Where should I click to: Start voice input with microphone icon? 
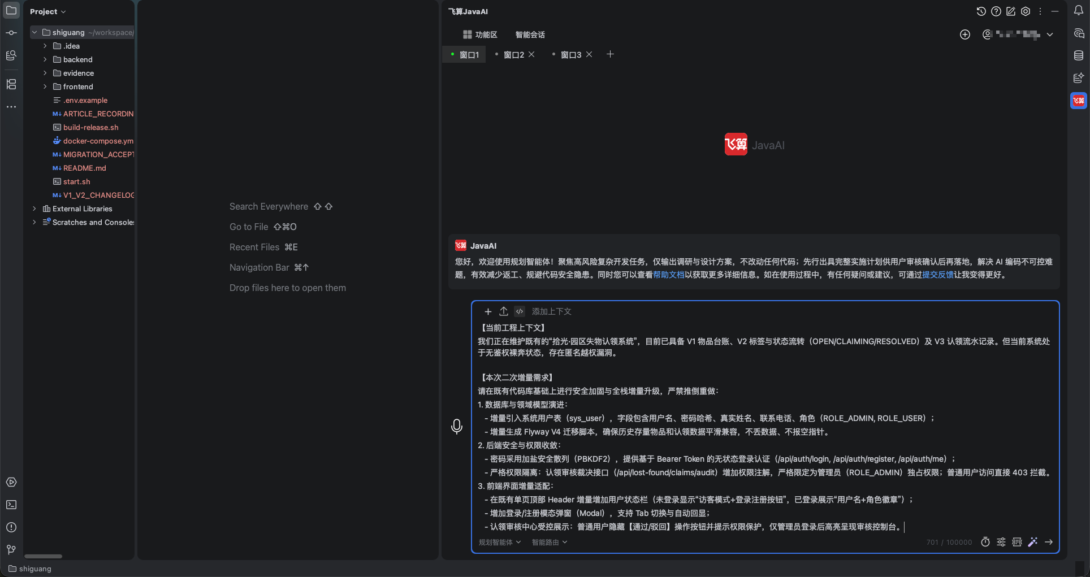pyautogui.click(x=457, y=426)
